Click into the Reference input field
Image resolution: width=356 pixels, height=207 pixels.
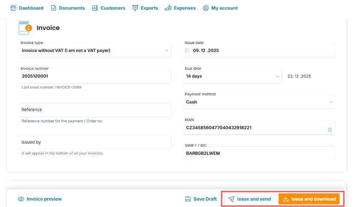pos(95,110)
